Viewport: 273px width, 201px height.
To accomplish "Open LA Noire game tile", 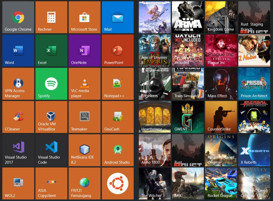I will click(254, 50).
